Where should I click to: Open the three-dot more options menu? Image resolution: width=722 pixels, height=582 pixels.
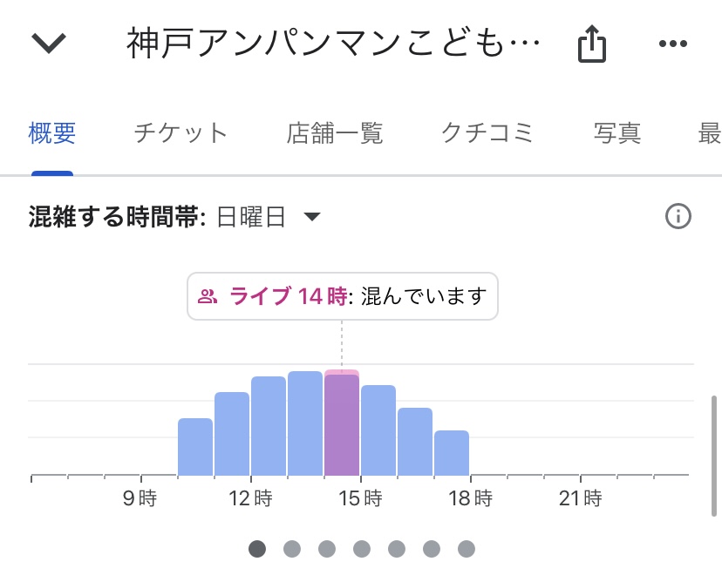672,44
